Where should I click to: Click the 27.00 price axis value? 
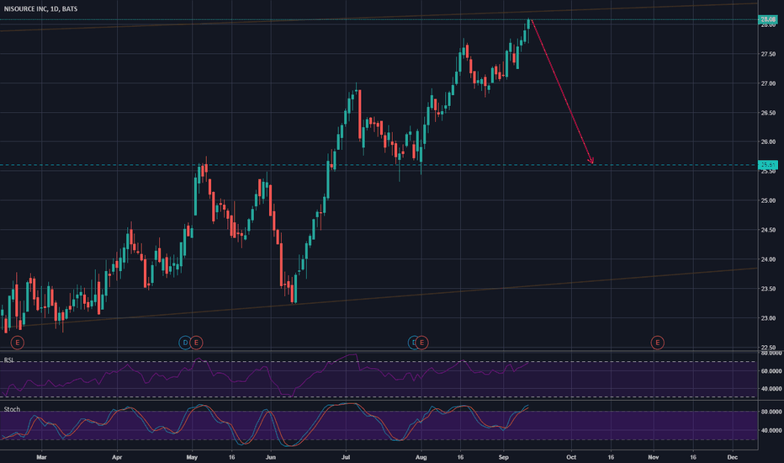coord(769,83)
